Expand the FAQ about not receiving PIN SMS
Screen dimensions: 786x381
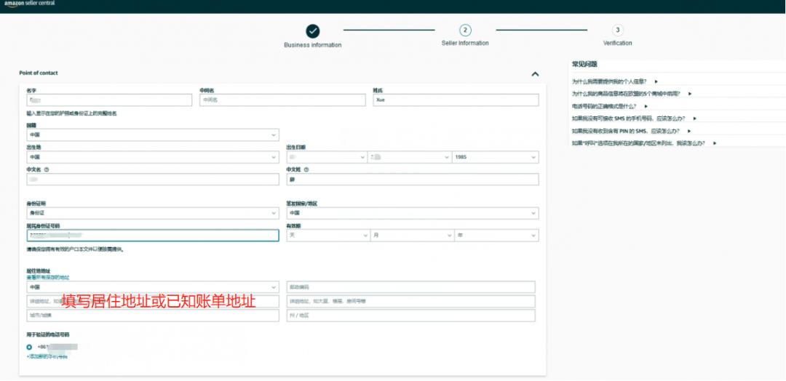[x=688, y=131]
